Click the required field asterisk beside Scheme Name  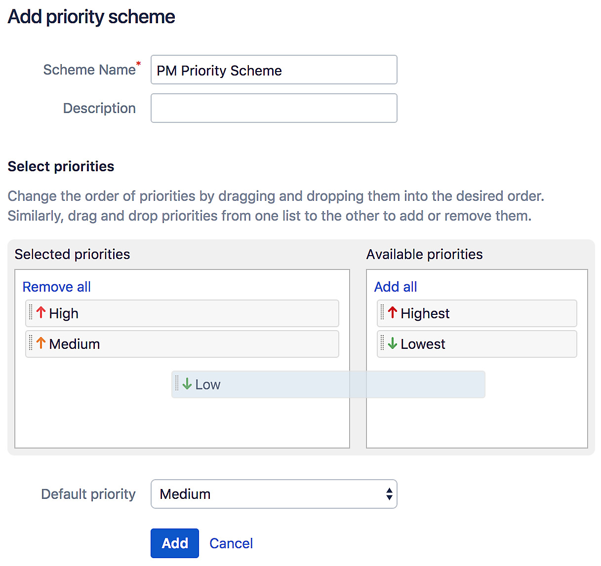point(138,64)
